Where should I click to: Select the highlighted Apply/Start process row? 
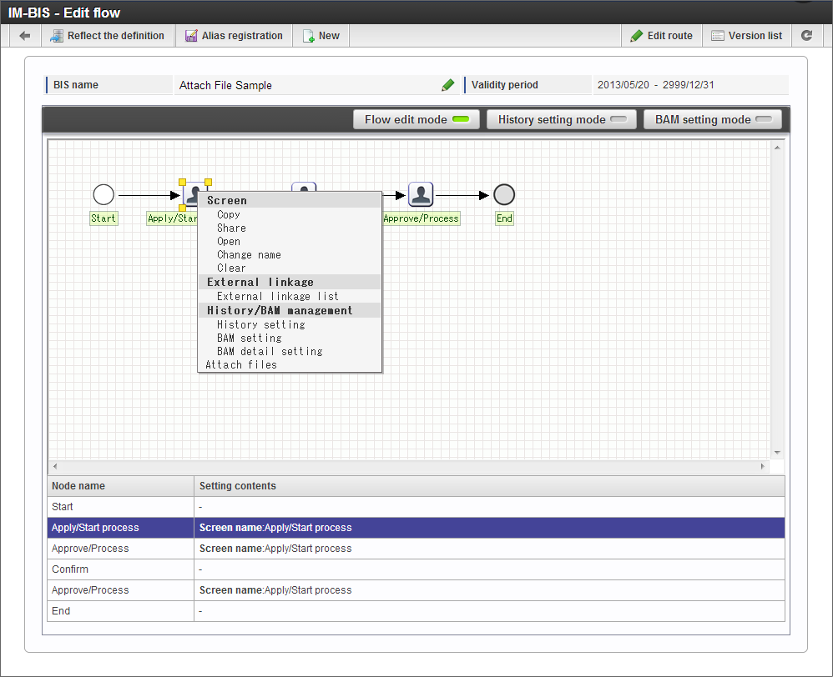point(416,528)
